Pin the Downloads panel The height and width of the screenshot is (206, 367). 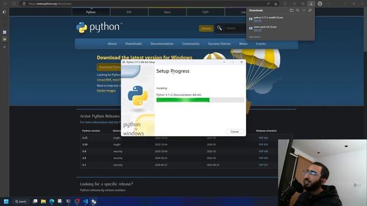point(310,10)
